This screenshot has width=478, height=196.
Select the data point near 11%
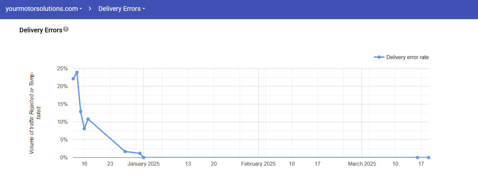click(x=88, y=119)
